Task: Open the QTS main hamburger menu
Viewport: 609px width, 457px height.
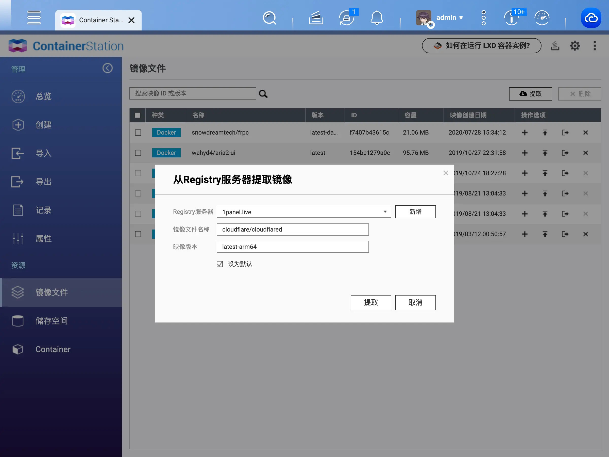Action: click(34, 18)
